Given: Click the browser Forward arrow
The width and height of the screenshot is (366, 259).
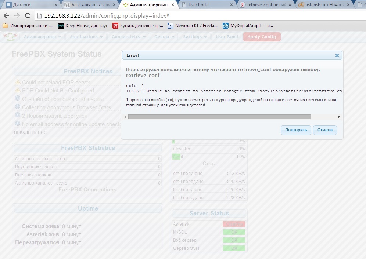Looking at the screenshot, I should click(17, 16).
